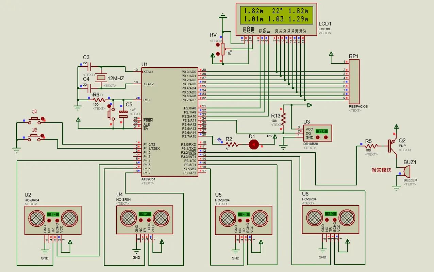Screen dimensions: 434x272
Task: Select the 1uF capacitor C5
Action: 123,114
